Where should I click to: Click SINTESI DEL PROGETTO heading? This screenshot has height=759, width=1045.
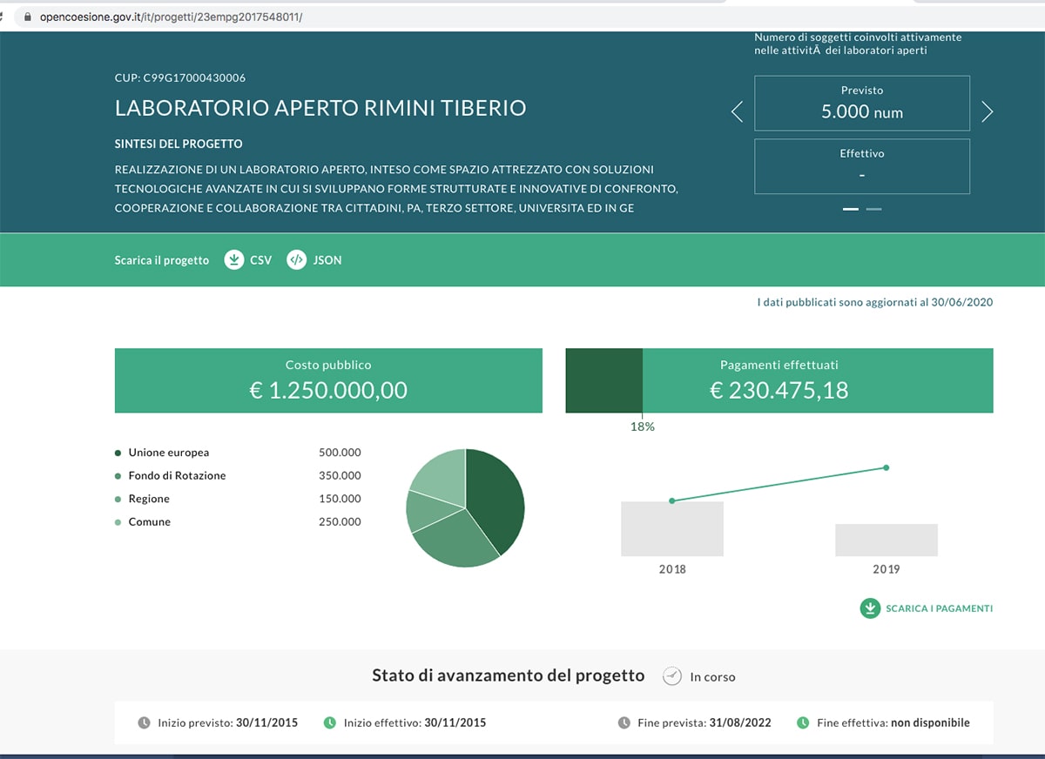[x=179, y=144]
